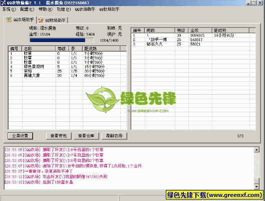Select crop row with 60小时59分

pos(67,76)
